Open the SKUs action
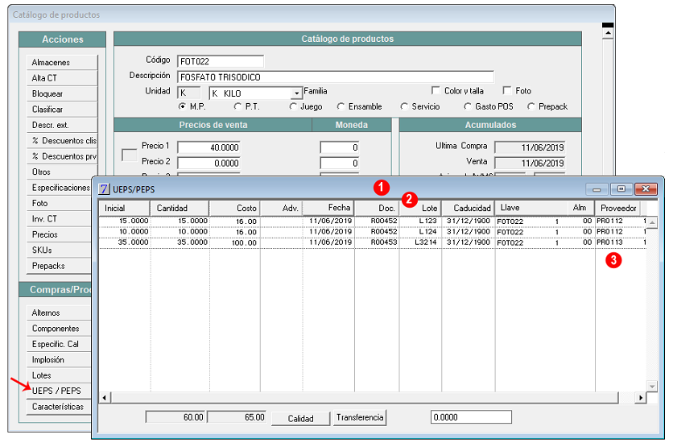 [60, 250]
